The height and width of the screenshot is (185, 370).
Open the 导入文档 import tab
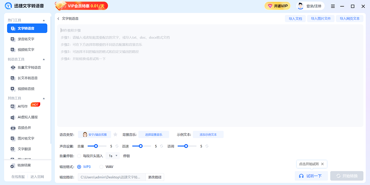(x=295, y=18)
